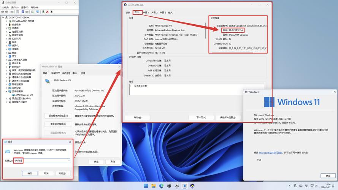Select AMD Radeon VII under 显示适配器
The height and width of the screenshot is (190, 338).
click(24, 95)
